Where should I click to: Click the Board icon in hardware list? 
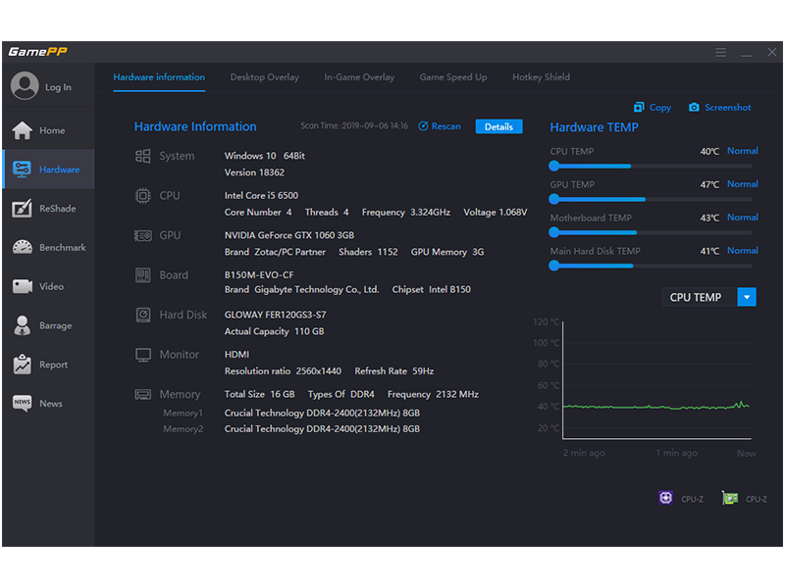pos(142,275)
